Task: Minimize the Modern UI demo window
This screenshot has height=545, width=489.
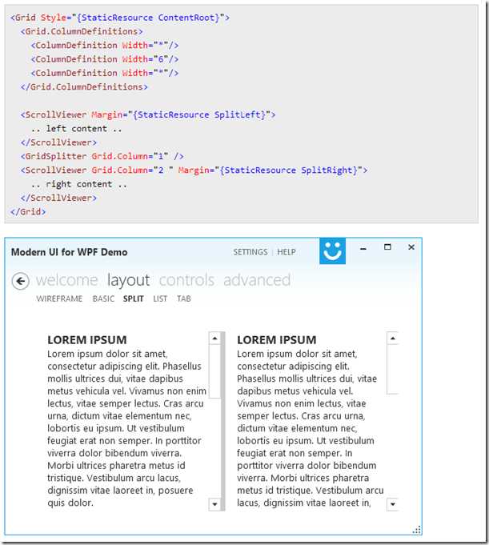Action: (363, 248)
